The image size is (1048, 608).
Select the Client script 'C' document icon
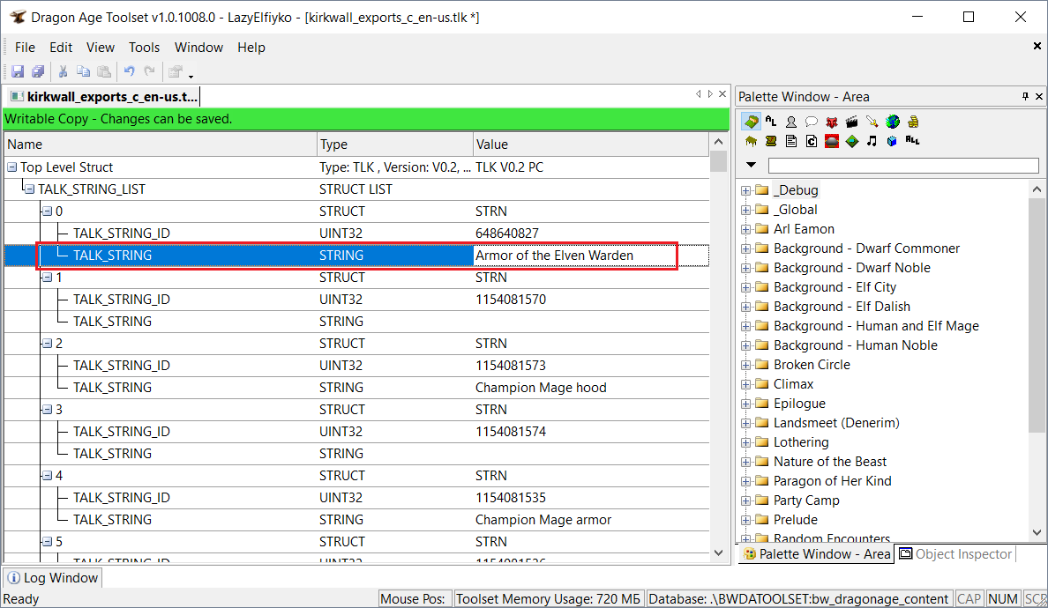(x=812, y=141)
